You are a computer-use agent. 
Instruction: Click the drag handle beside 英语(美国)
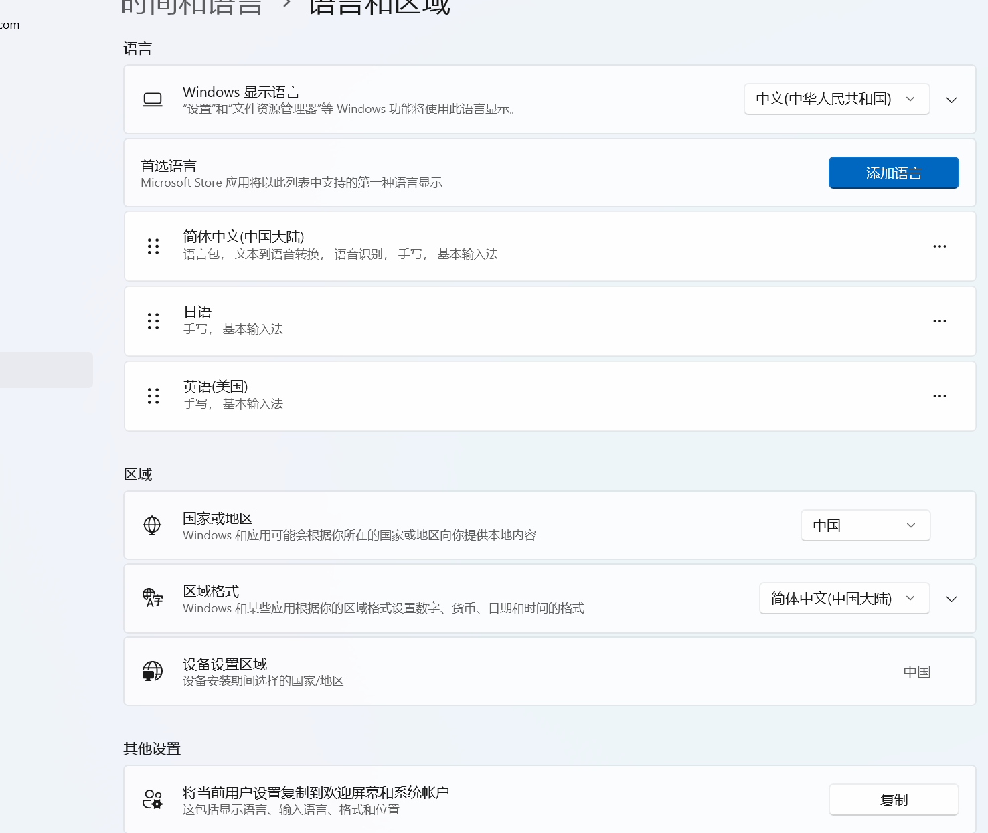pos(152,396)
